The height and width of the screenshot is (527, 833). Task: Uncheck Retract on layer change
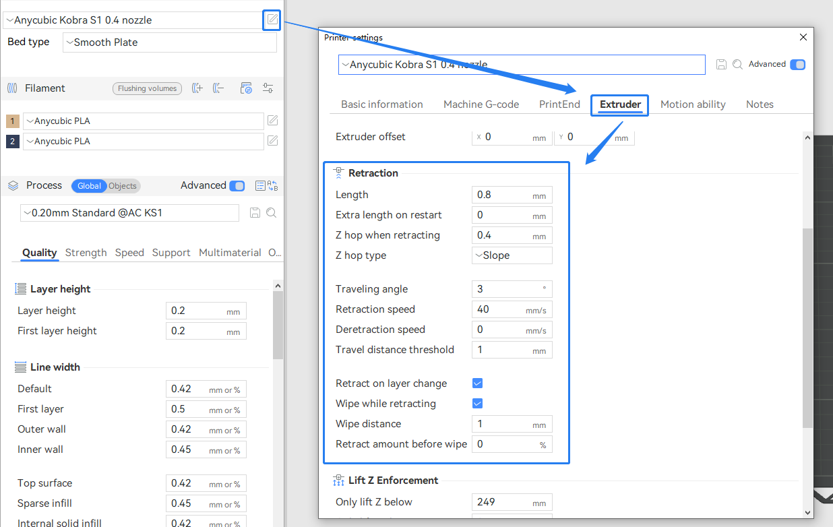(x=477, y=383)
